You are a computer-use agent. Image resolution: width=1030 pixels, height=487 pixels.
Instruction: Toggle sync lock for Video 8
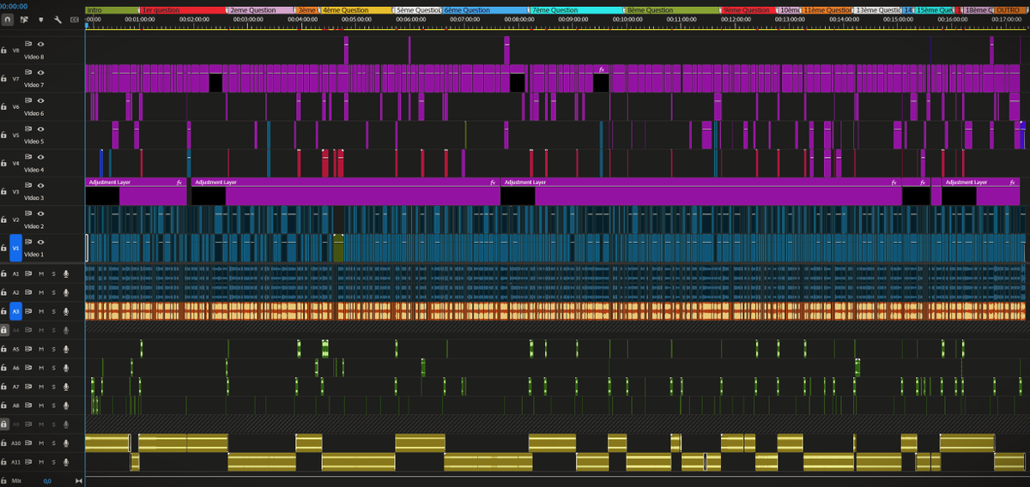[x=28, y=43]
